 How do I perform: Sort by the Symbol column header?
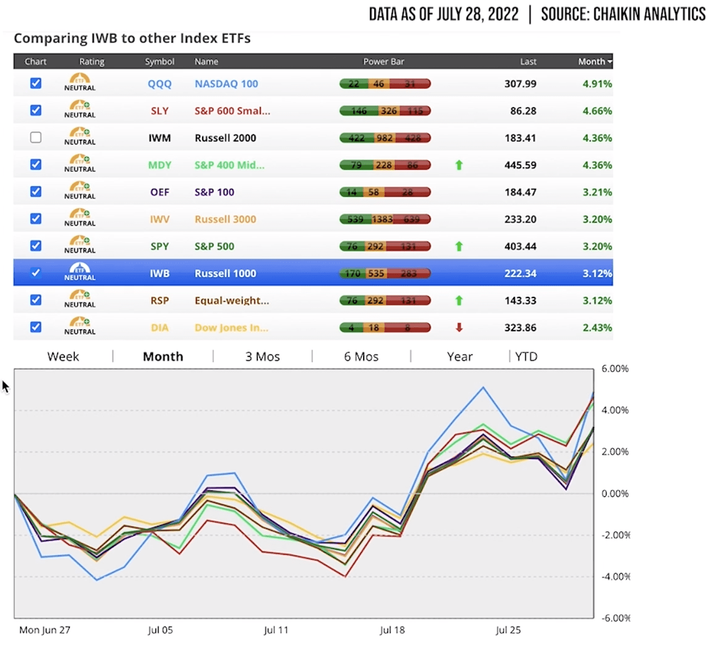point(160,61)
